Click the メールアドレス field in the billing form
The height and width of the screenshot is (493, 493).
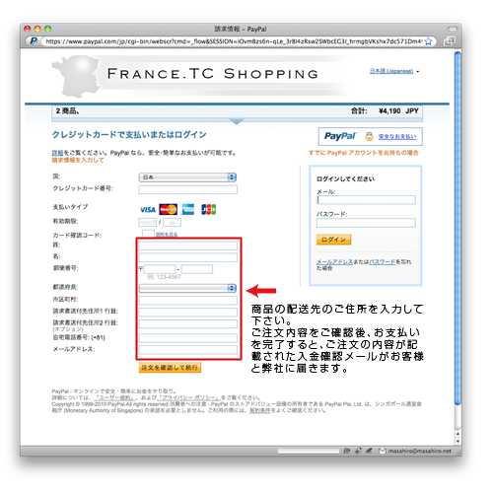pos(187,349)
